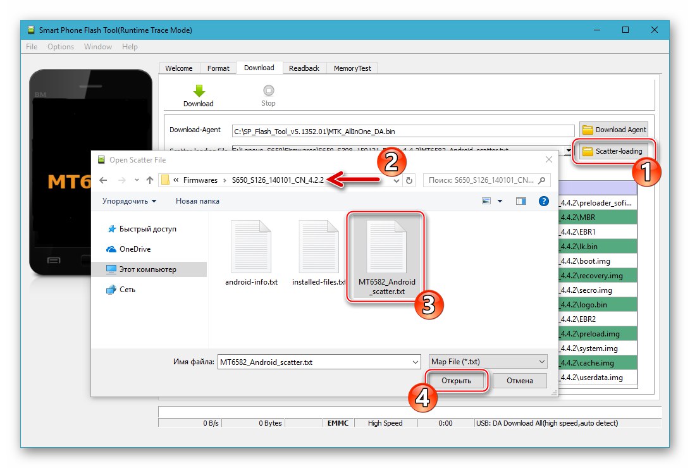The height and width of the screenshot is (468, 690).
Task: Click the Download Agent folder button
Action: [x=613, y=130]
